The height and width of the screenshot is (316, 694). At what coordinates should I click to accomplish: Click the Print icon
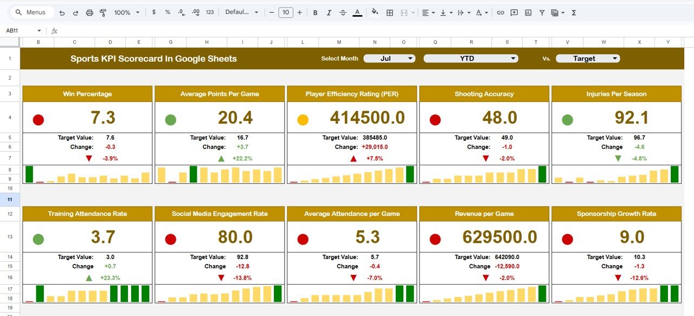click(x=89, y=12)
